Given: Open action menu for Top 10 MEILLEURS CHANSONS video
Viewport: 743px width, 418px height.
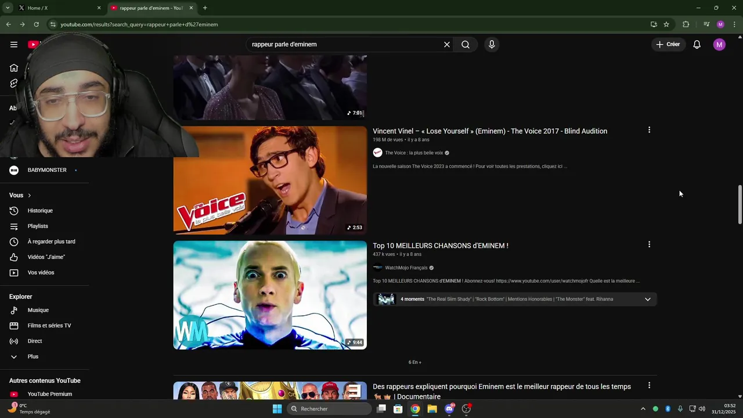Looking at the screenshot, I should (649, 244).
